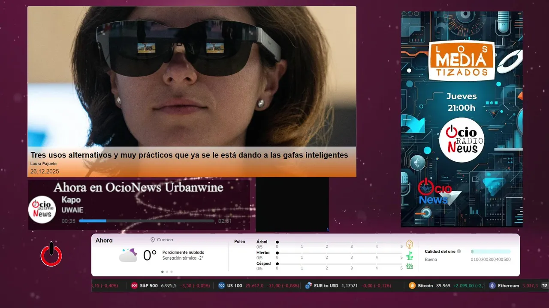This screenshot has height=308, width=549.
Task: Click the 0° temperature reading
Action: point(150,255)
